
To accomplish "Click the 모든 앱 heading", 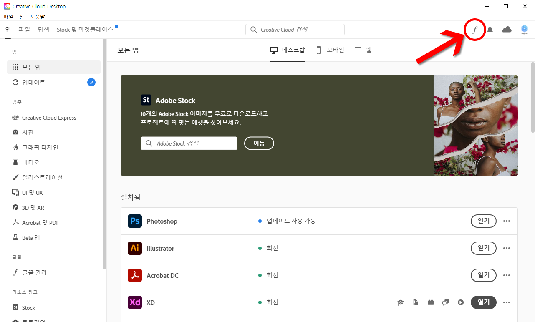I will pos(128,50).
